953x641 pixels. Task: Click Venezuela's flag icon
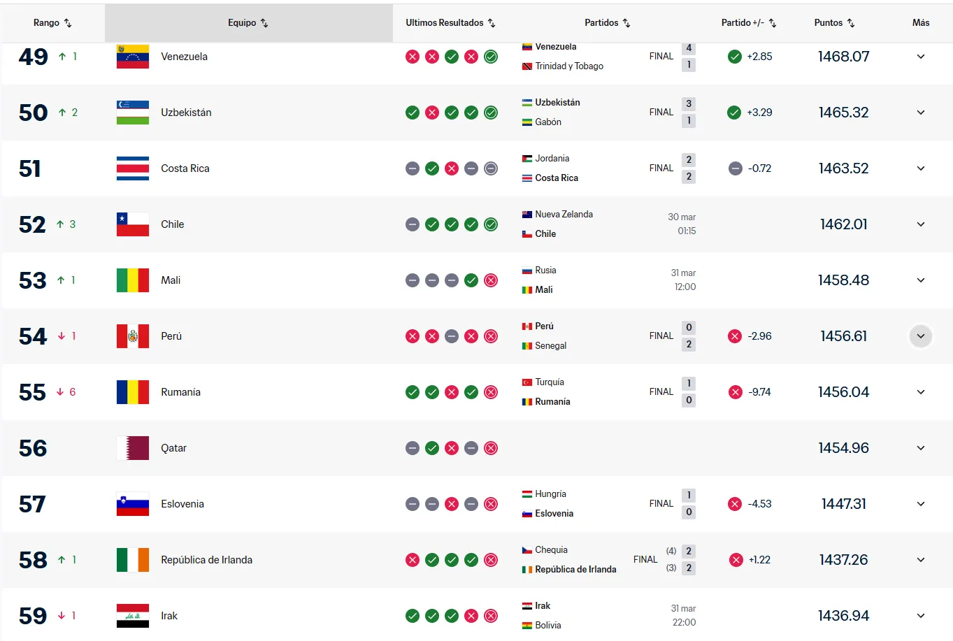(132, 57)
